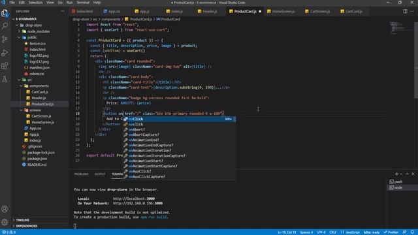Open the Manage gear icon

pos(5,222)
